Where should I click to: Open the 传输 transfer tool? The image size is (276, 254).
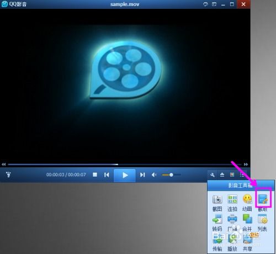[217, 242]
